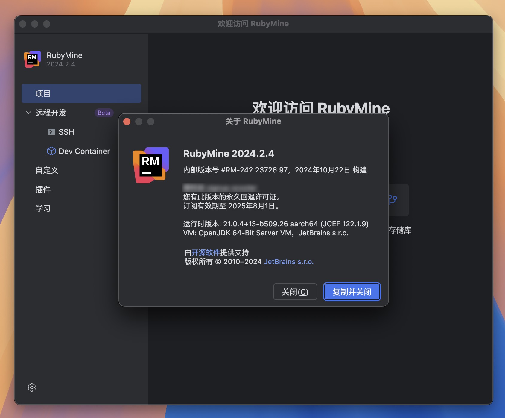Select the 项目 tab in sidebar
The width and height of the screenshot is (505, 418).
pos(81,93)
